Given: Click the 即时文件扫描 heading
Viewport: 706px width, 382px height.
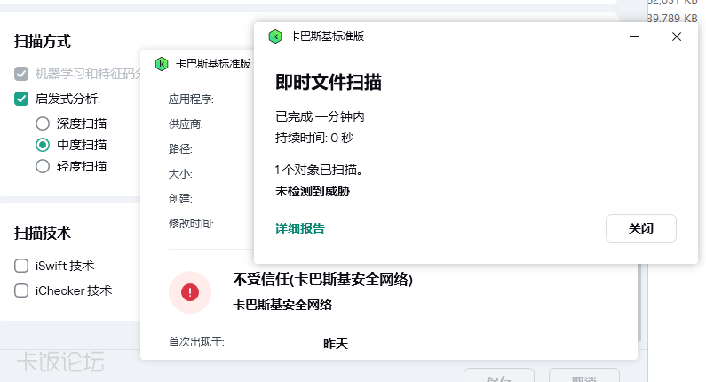Looking at the screenshot, I should click(x=329, y=83).
